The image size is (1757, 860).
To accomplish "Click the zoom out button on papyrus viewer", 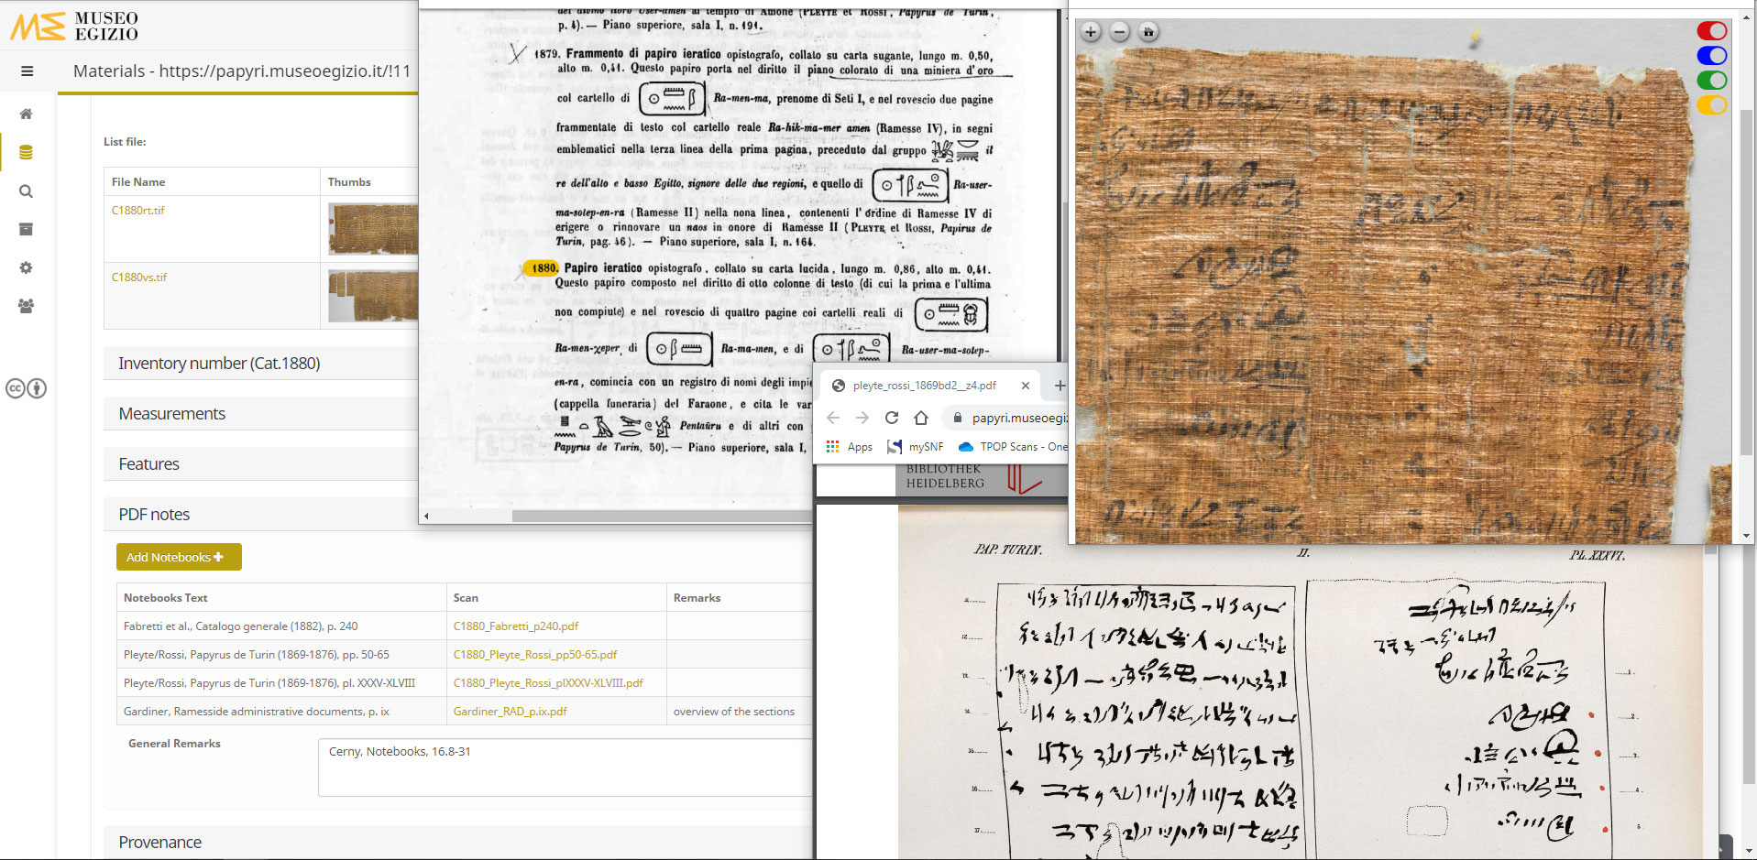I will pos(1119,32).
